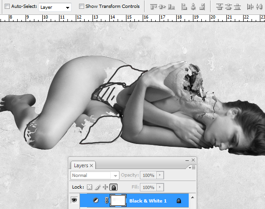Click the Distribute Left Edges icon

(250, 7)
